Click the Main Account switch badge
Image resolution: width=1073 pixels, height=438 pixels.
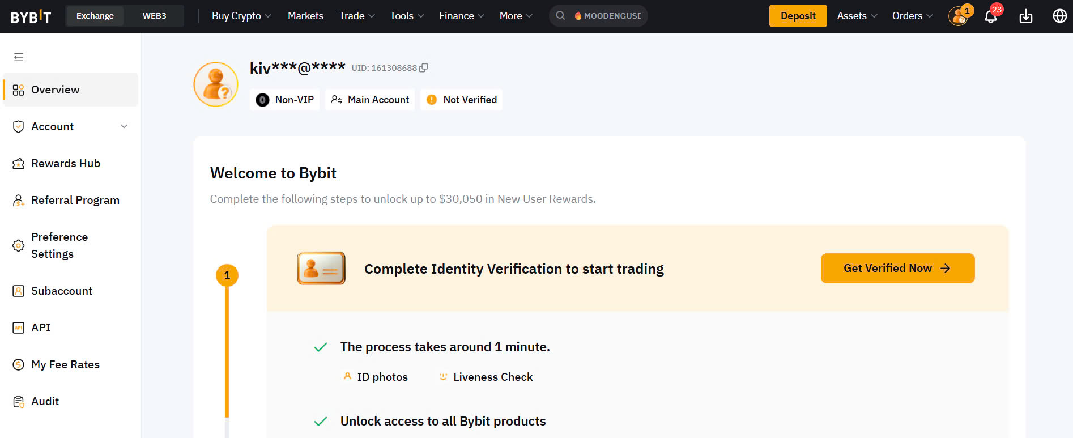click(x=370, y=100)
